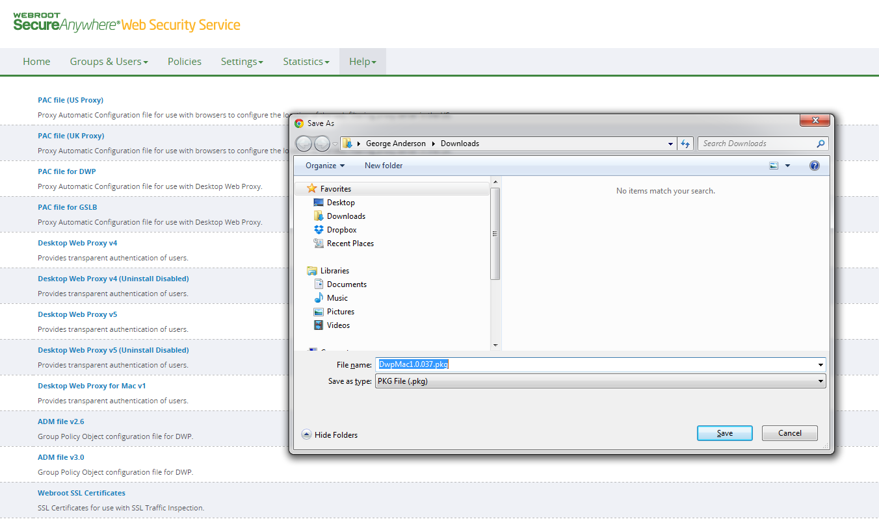The height and width of the screenshot is (528, 879).
Task: Click the Music note icon under Libraries
Action: point(319,298)
